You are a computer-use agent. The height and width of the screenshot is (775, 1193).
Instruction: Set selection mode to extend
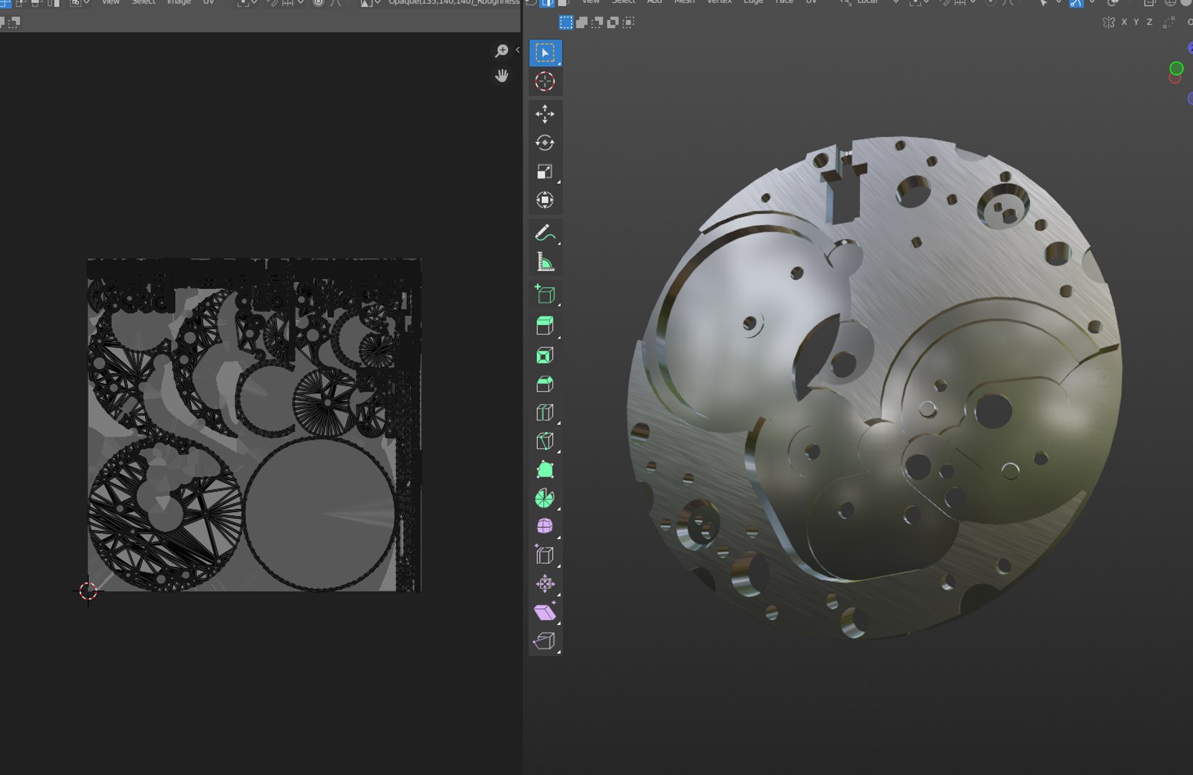click(x=581, y=23)
